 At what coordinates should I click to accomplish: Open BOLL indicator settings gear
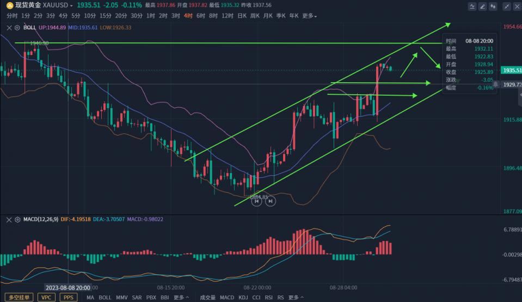click(17, 27)
